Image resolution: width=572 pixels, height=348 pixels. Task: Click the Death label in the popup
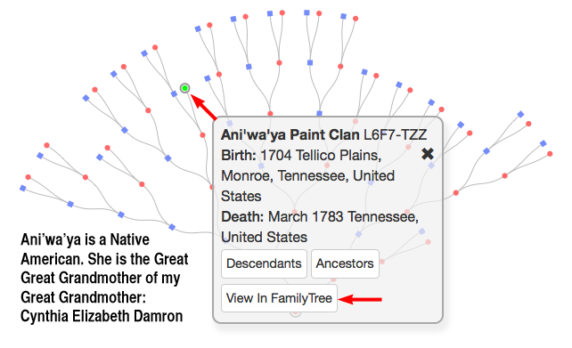pos(242,217)
